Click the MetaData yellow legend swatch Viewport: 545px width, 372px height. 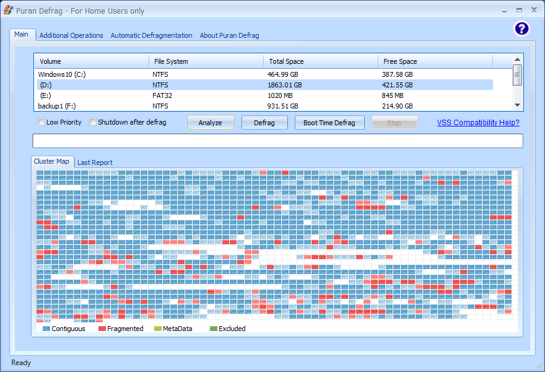[x=158, y=329]
